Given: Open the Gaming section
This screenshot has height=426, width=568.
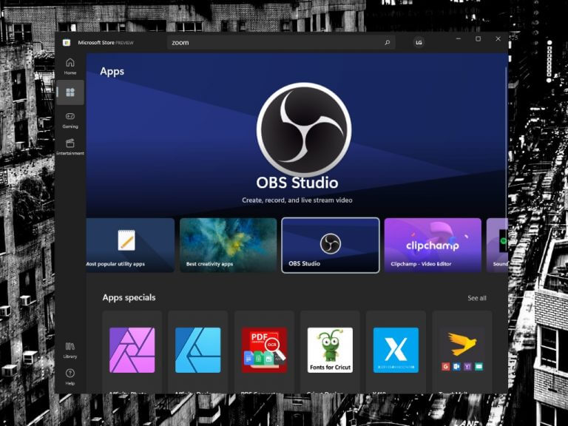Looking at the screenshot, I should click(70, 121).
